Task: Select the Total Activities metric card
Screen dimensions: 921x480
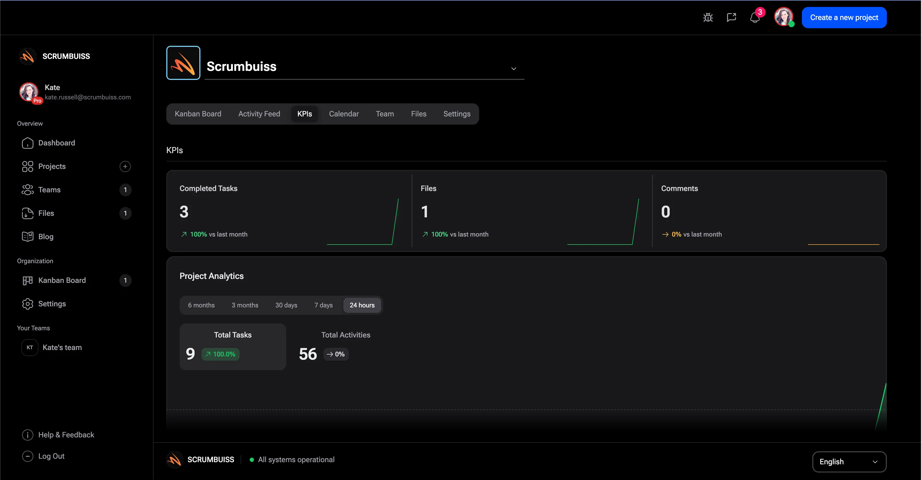Action: 339,347
